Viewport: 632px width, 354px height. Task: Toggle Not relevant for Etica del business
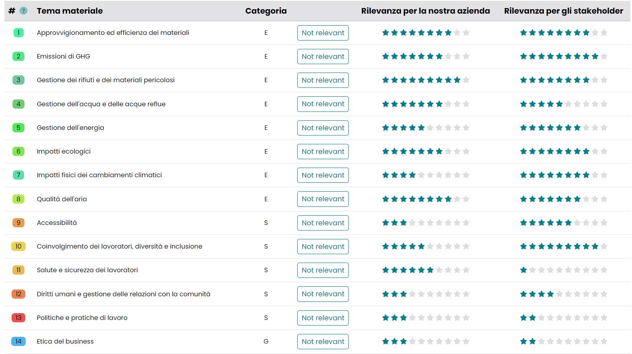pos(323,342)
